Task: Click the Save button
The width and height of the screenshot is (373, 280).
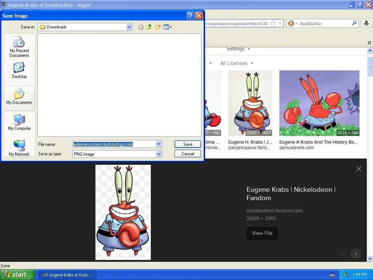Action: pyautogui.click(x=188, y=144)
